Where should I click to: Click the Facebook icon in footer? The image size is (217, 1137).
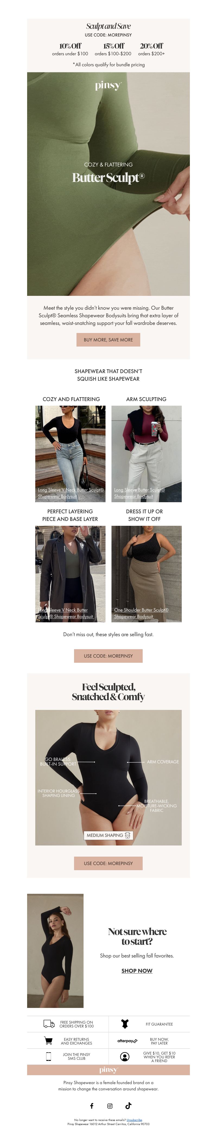(x=92, y=1105)
